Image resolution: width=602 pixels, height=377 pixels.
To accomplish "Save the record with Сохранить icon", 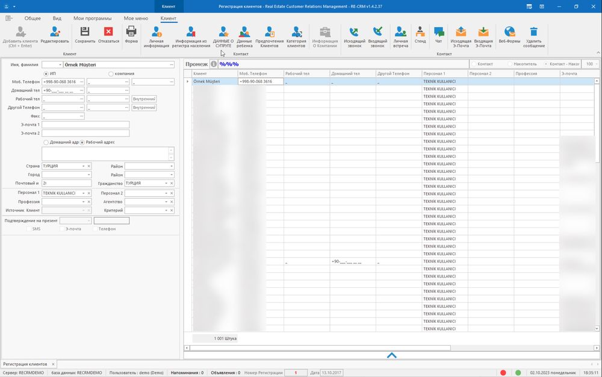I will [85, 32].
